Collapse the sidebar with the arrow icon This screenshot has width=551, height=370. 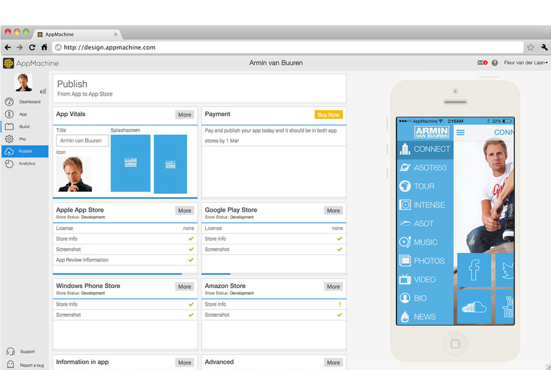pyautogui.click(x=43, y=91)
